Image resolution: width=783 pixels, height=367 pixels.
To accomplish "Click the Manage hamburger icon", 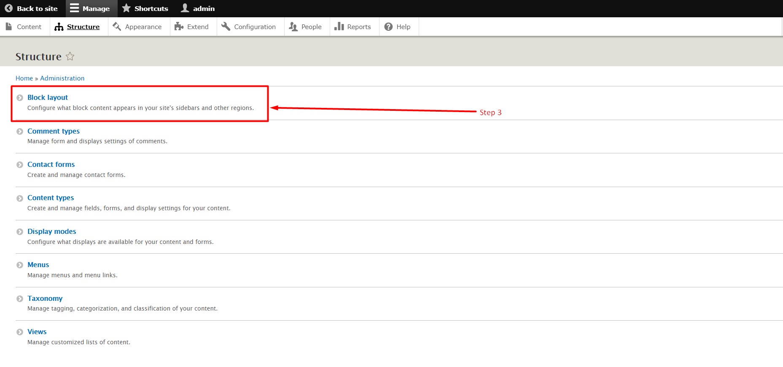I will 75,8.
